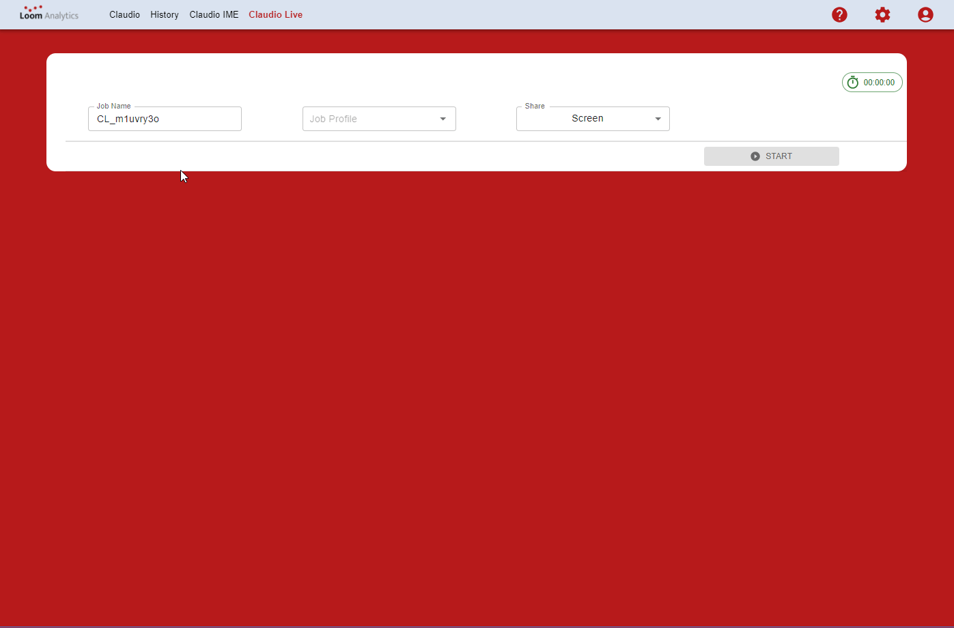The image size is (954, 628).
Task: Click the Share dropdown chevron arrow
Action: 657,118
